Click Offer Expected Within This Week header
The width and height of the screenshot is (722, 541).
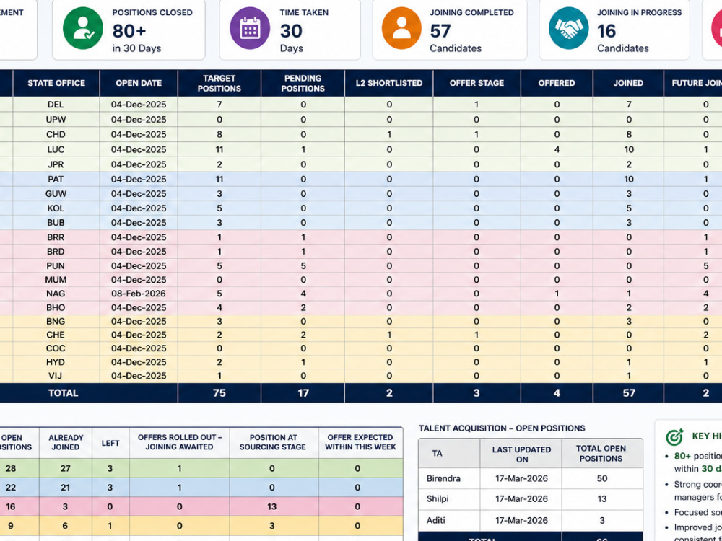tap(359, 442)
